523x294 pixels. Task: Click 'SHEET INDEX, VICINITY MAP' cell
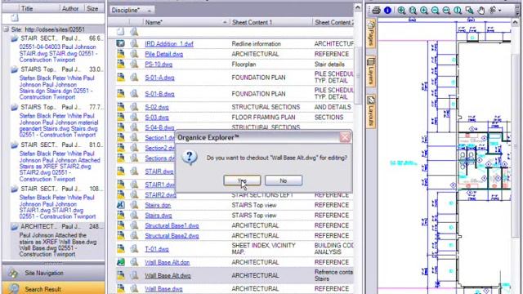click(x=263, y=248)
